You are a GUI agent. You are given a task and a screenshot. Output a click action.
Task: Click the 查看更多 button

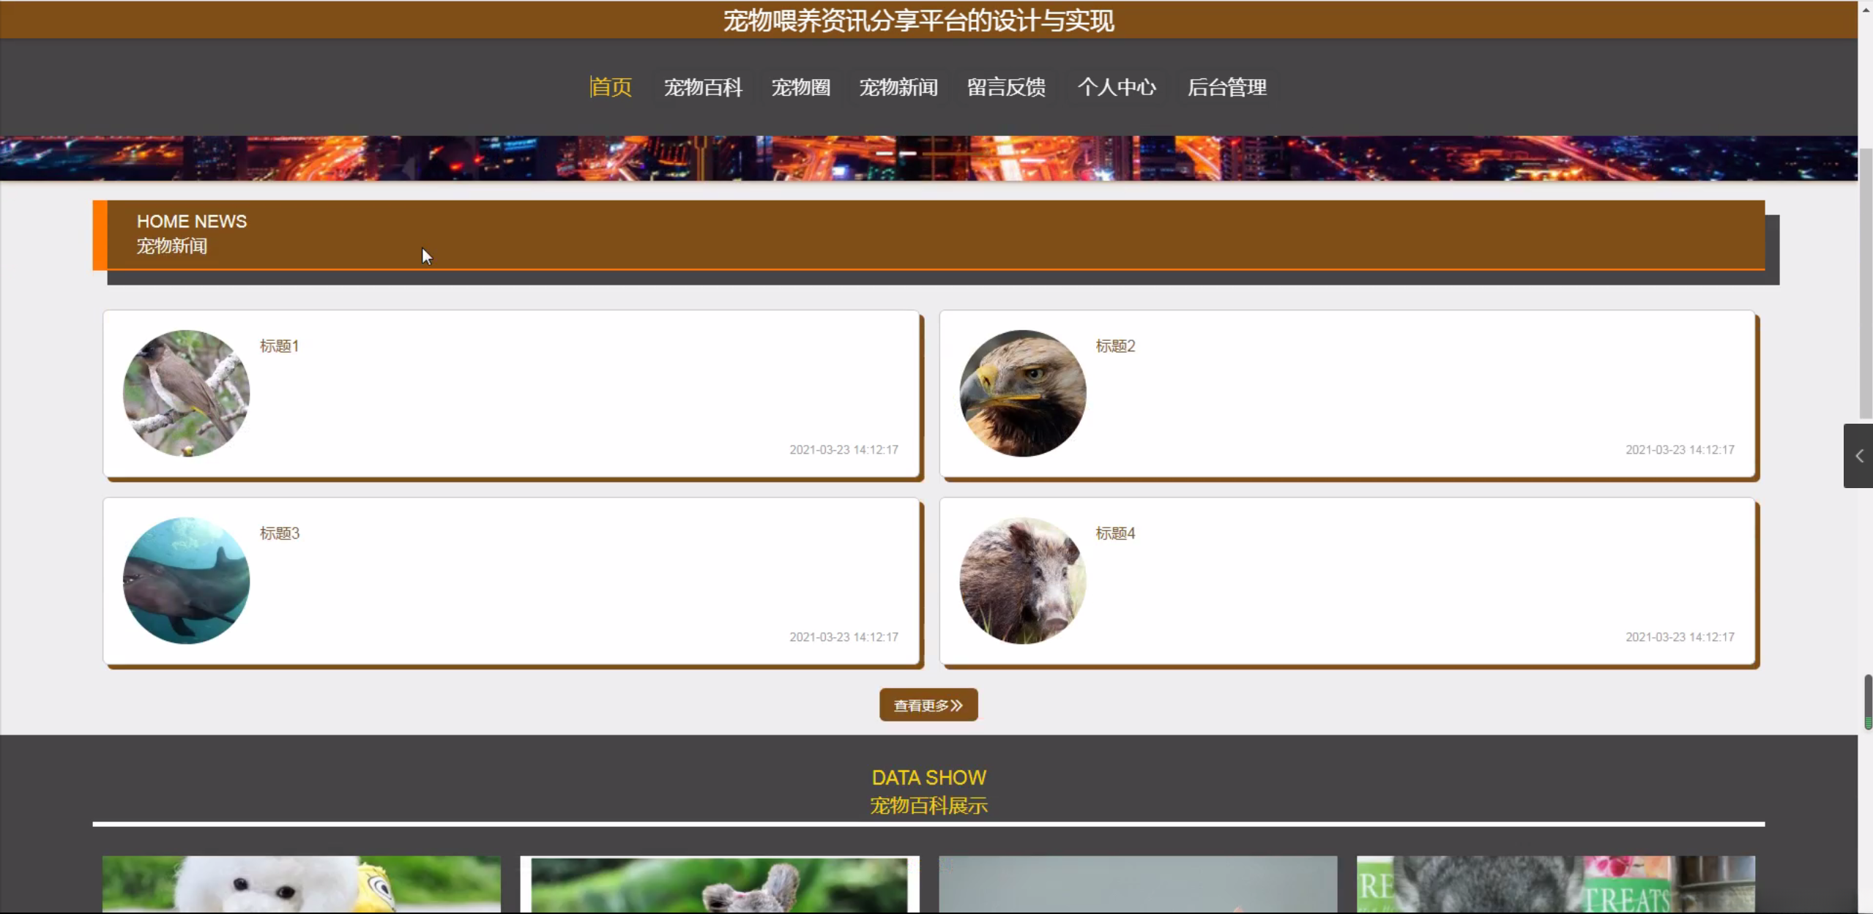pyautogui.click(x=928, y=705)
